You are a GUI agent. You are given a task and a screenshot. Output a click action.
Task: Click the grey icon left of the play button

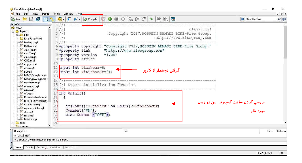(x=104, y=19)
